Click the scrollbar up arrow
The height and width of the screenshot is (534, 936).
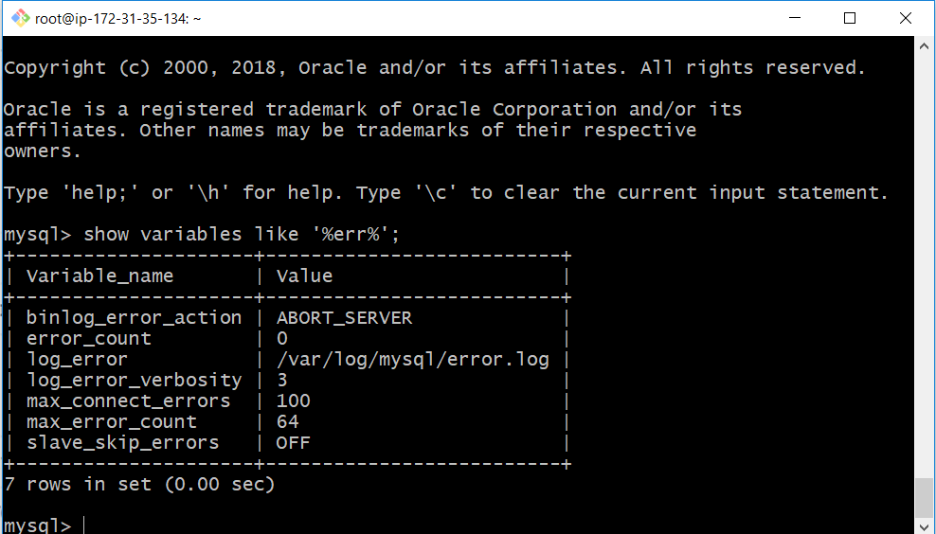click(924, 46)
